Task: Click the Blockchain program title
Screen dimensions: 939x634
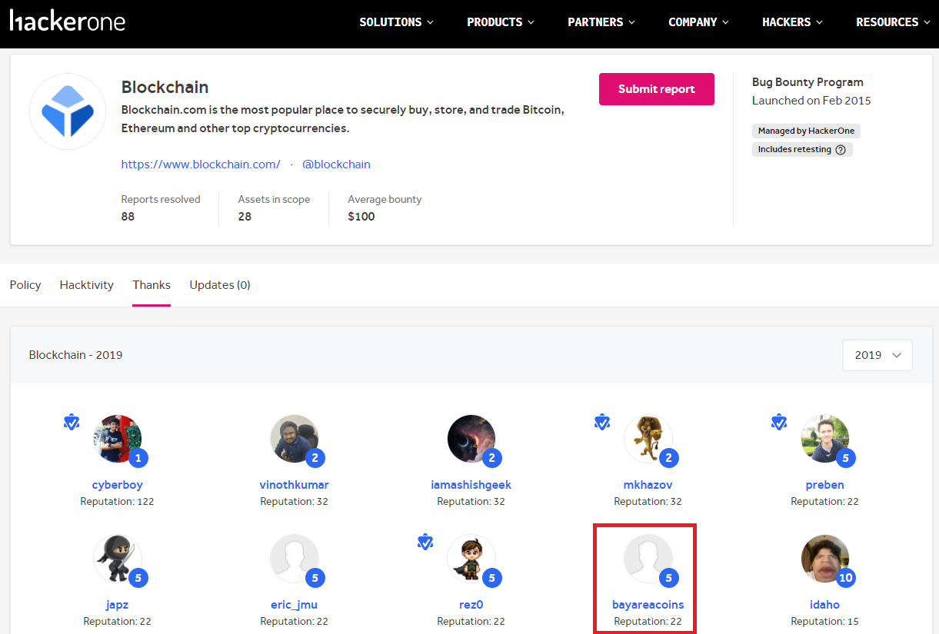Action: (165, 88)
